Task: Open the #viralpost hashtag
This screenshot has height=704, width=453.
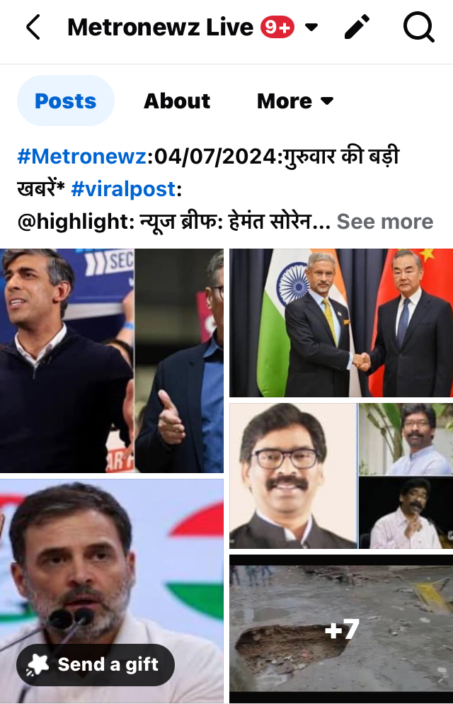Action: (123, 189)
